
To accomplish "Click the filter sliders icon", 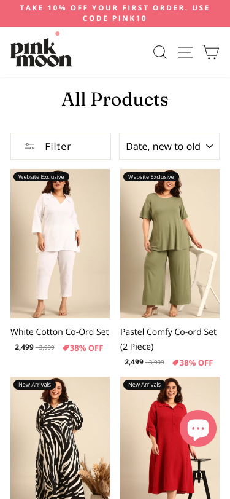I will click(x=29, y=146).
